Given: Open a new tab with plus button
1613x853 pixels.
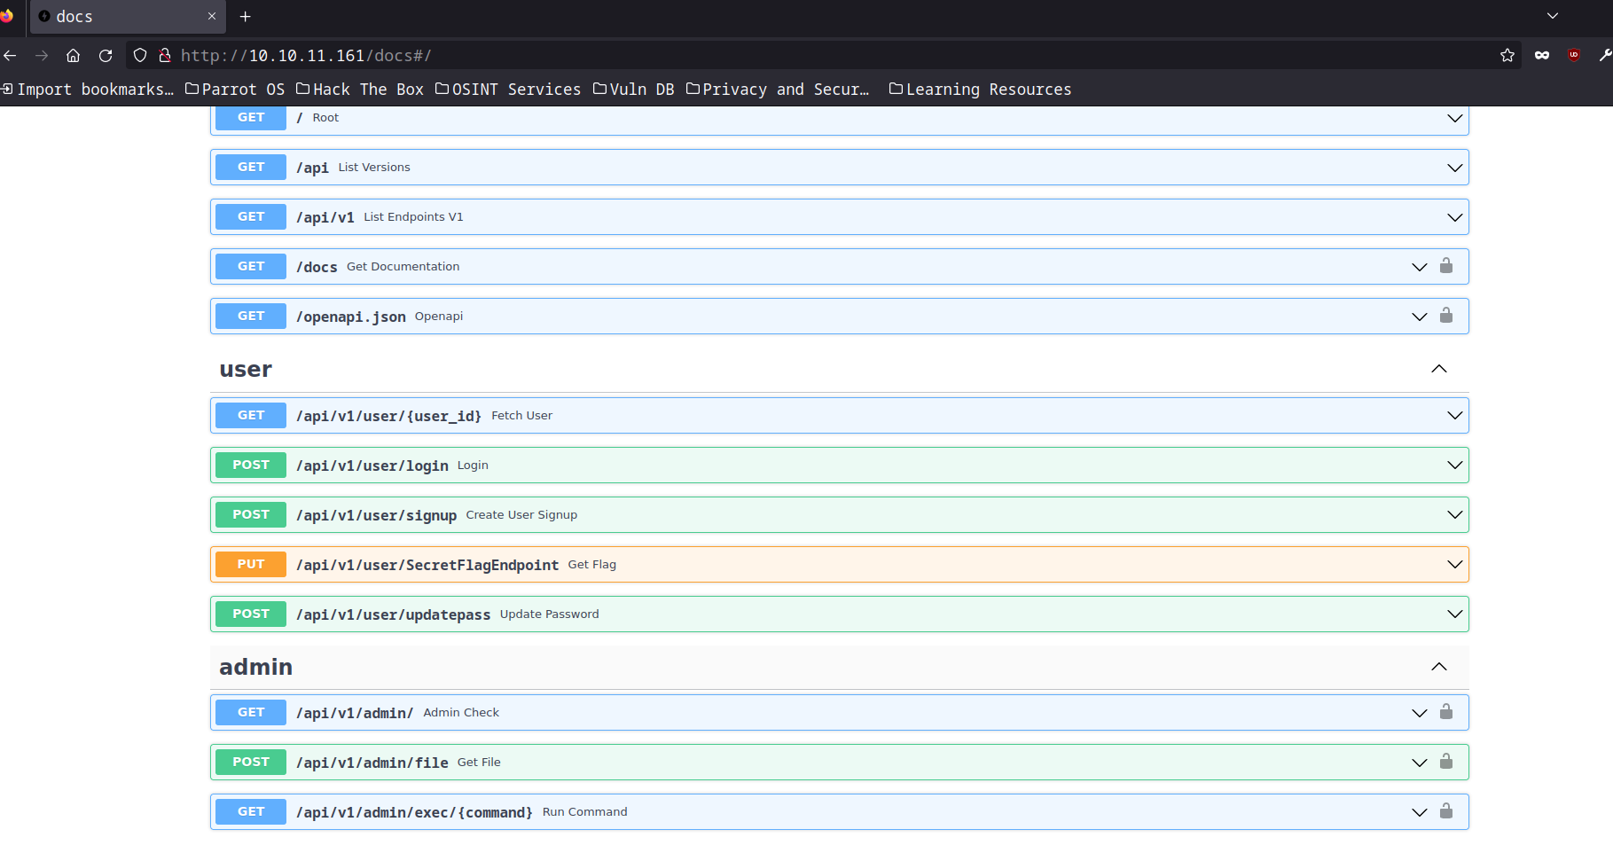Looking at the screenshot, I should tap(246, 17).
